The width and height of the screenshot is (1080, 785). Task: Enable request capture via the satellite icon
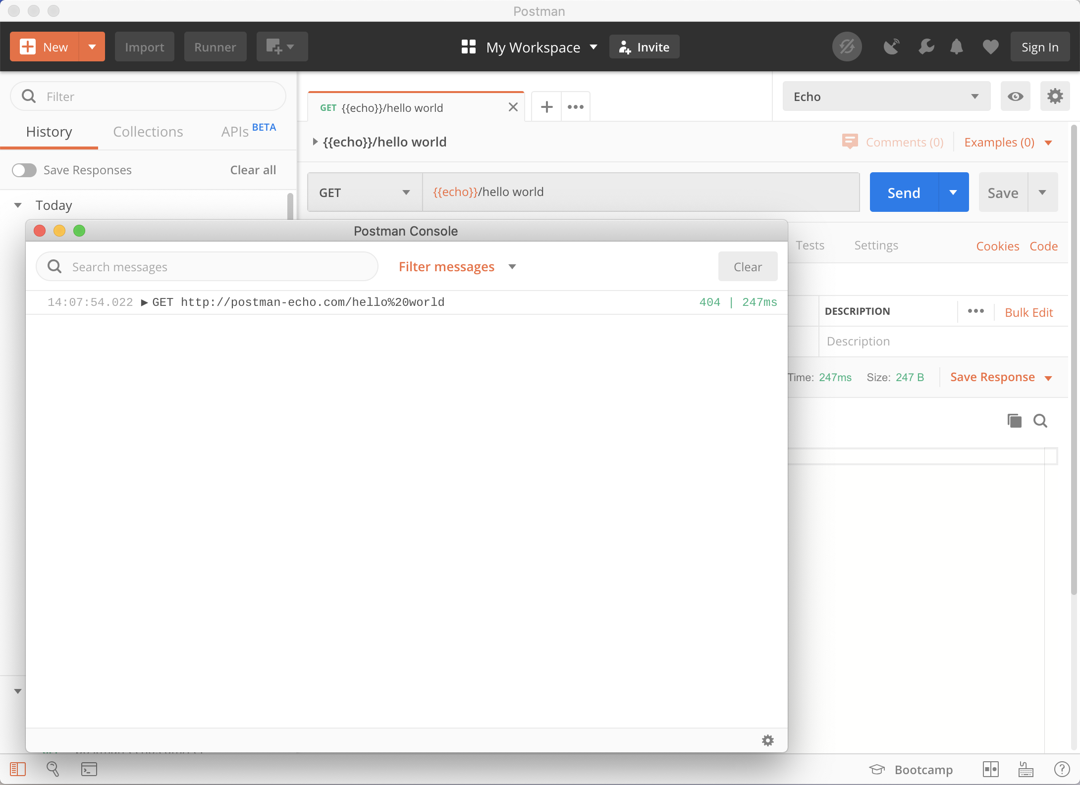click(892, 47)
